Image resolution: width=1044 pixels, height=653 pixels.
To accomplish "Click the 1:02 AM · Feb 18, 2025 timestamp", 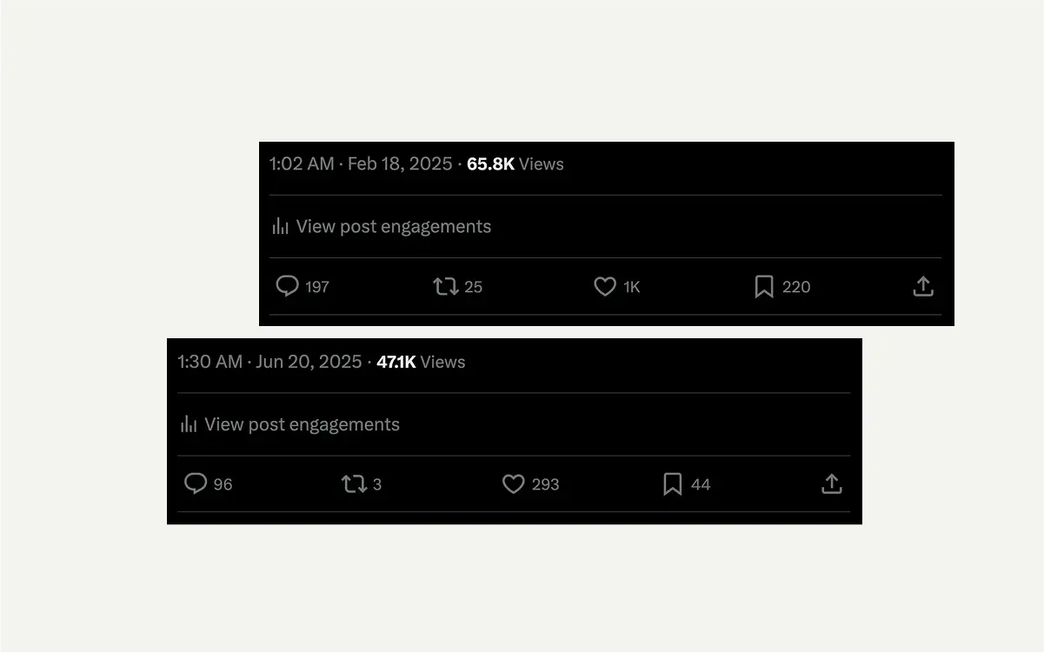I will coord(361,164).
